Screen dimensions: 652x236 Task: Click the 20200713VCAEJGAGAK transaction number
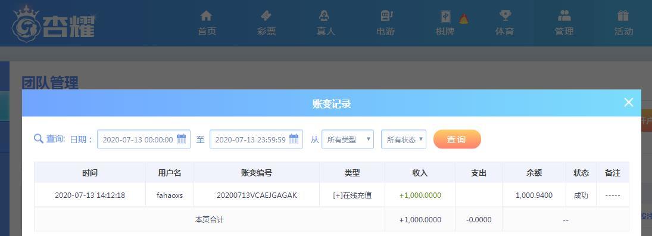pos(257,195)
